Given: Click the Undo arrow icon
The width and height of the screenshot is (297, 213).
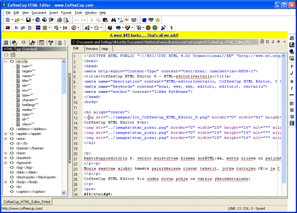Looking at the screenshot, I should tap(77, 20).
